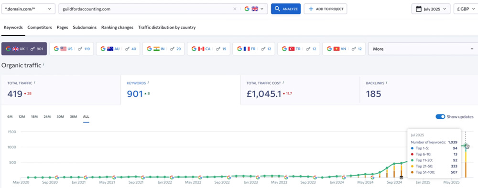The width and height of the screenshot is (478, 188).
Task: Select the Total Traffic Cost metric card
Action: click(300, 90)
